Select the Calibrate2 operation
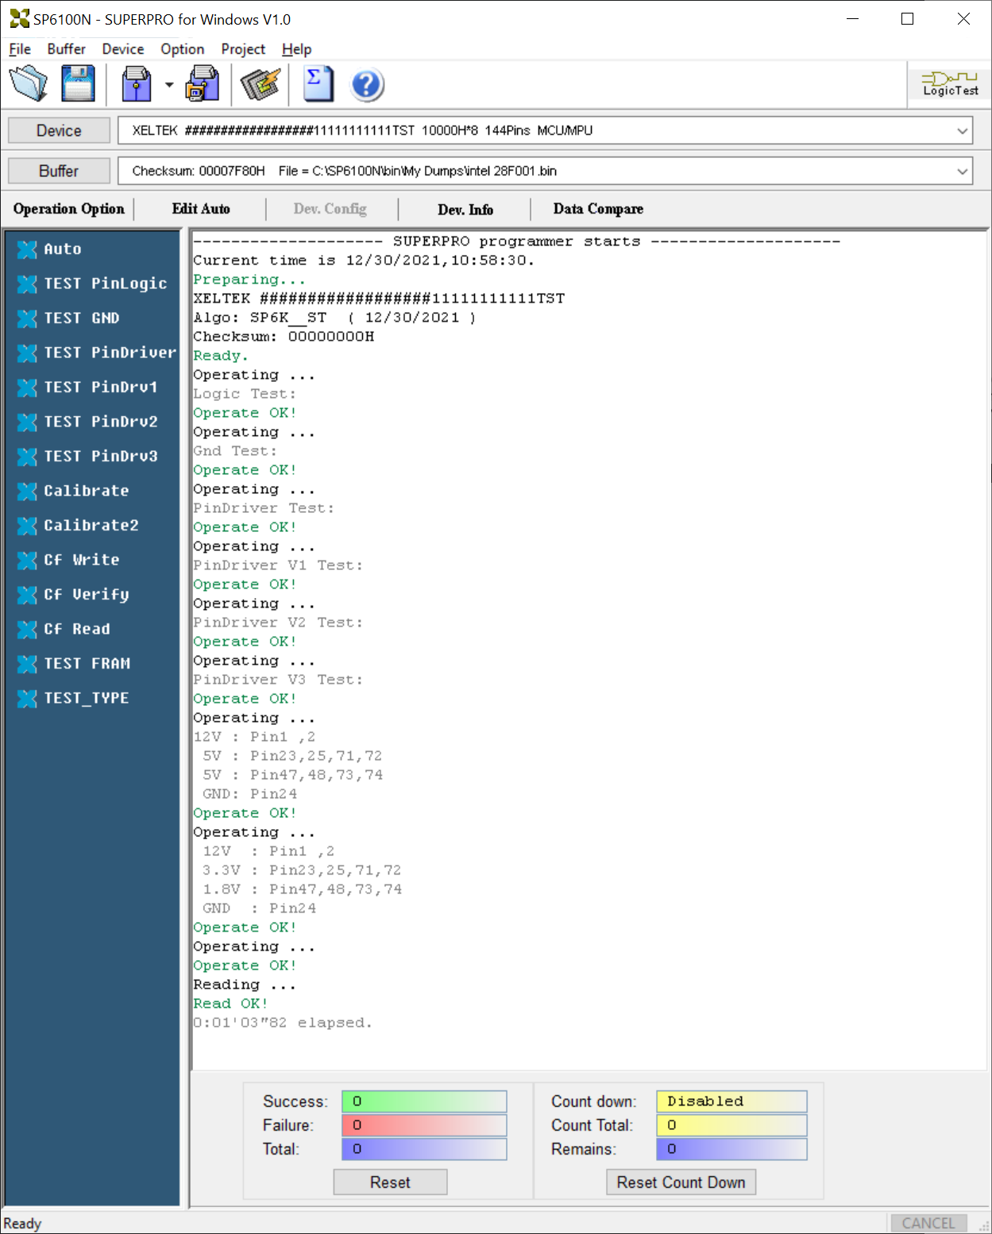The height and width of the screenshot is (1234, 992). [x=78, y=526]
